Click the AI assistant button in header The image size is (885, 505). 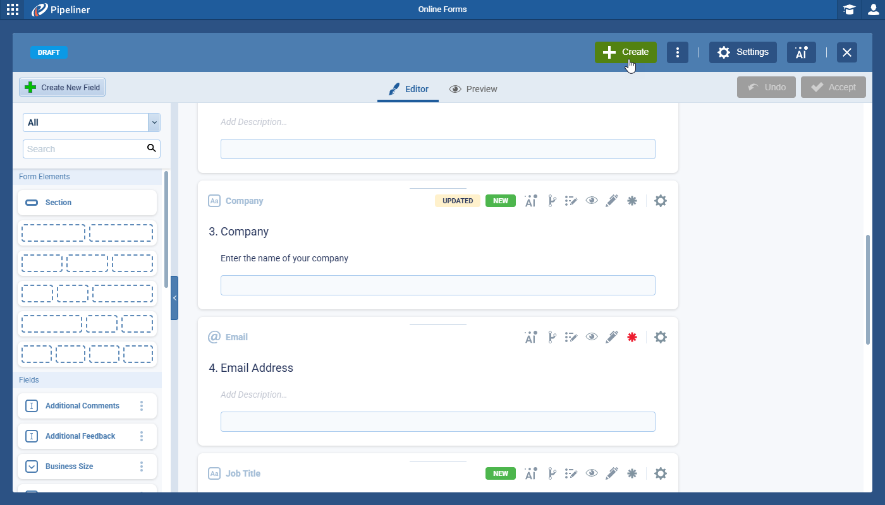[801, 52]
